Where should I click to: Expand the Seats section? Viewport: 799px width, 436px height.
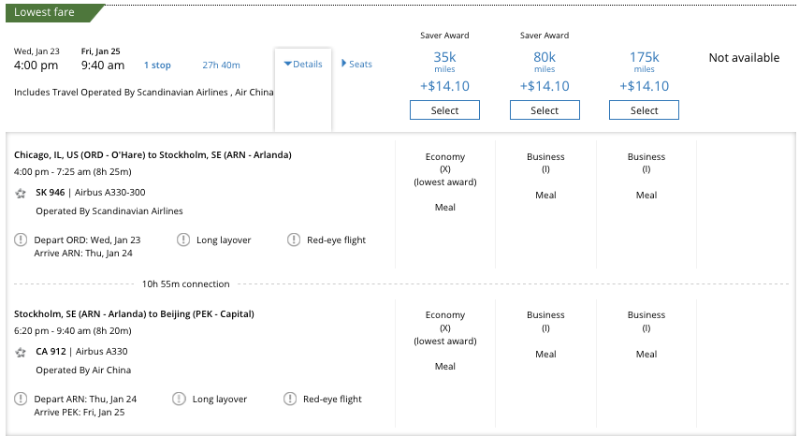[x=356, y=65]
